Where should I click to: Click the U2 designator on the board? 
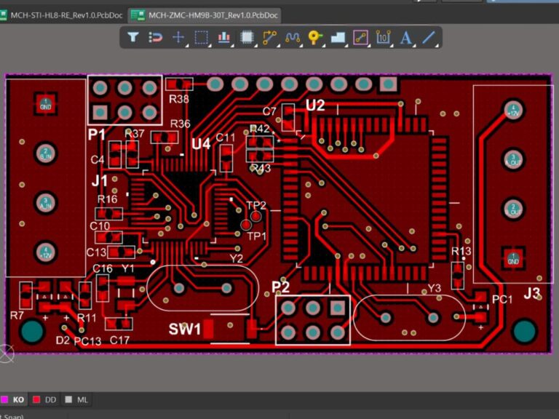point(315,105)
